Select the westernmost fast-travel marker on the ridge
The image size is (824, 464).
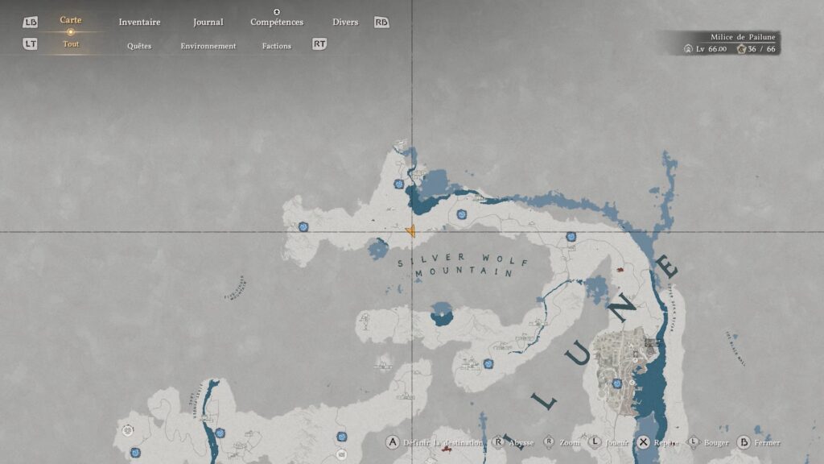303,226
